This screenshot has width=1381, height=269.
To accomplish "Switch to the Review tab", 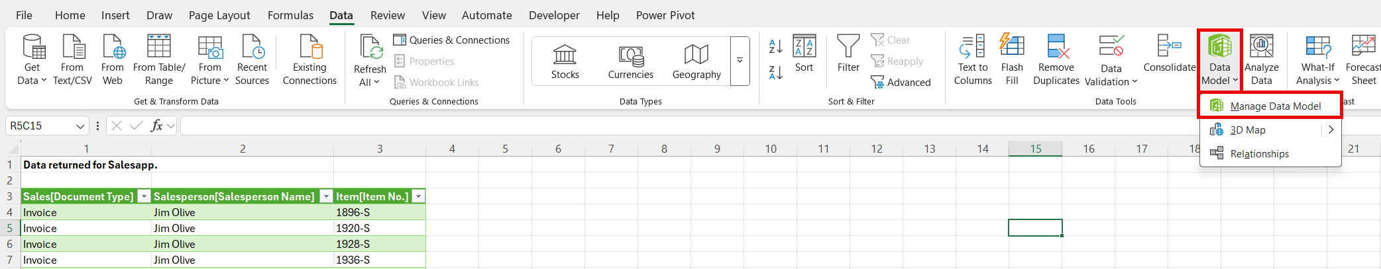I will click(x=388, y=15).
